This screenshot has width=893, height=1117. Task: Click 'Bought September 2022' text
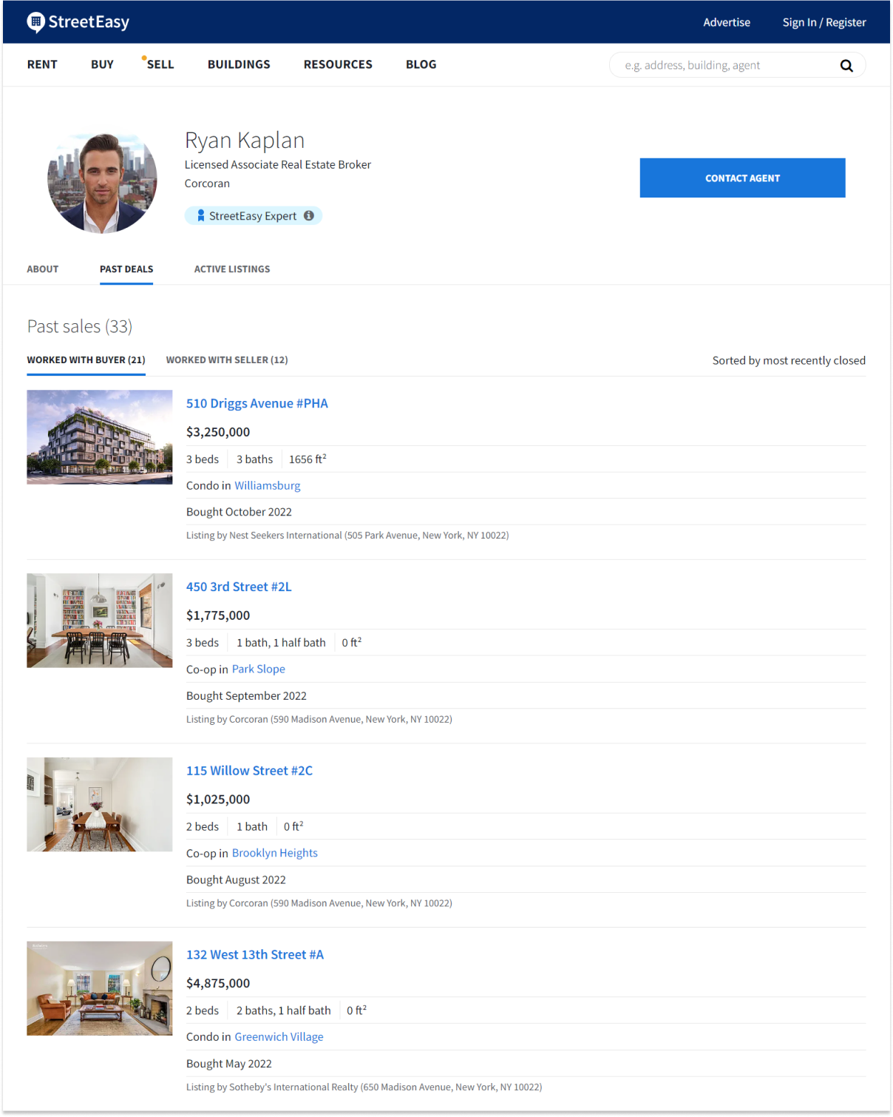pyautogui.click(x=246, y=696)
